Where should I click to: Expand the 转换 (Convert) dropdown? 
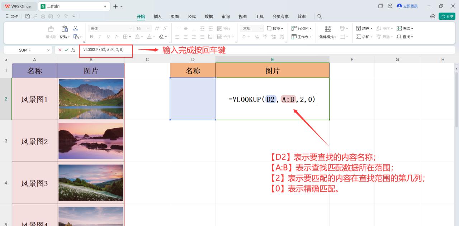[x=275, y=29]
